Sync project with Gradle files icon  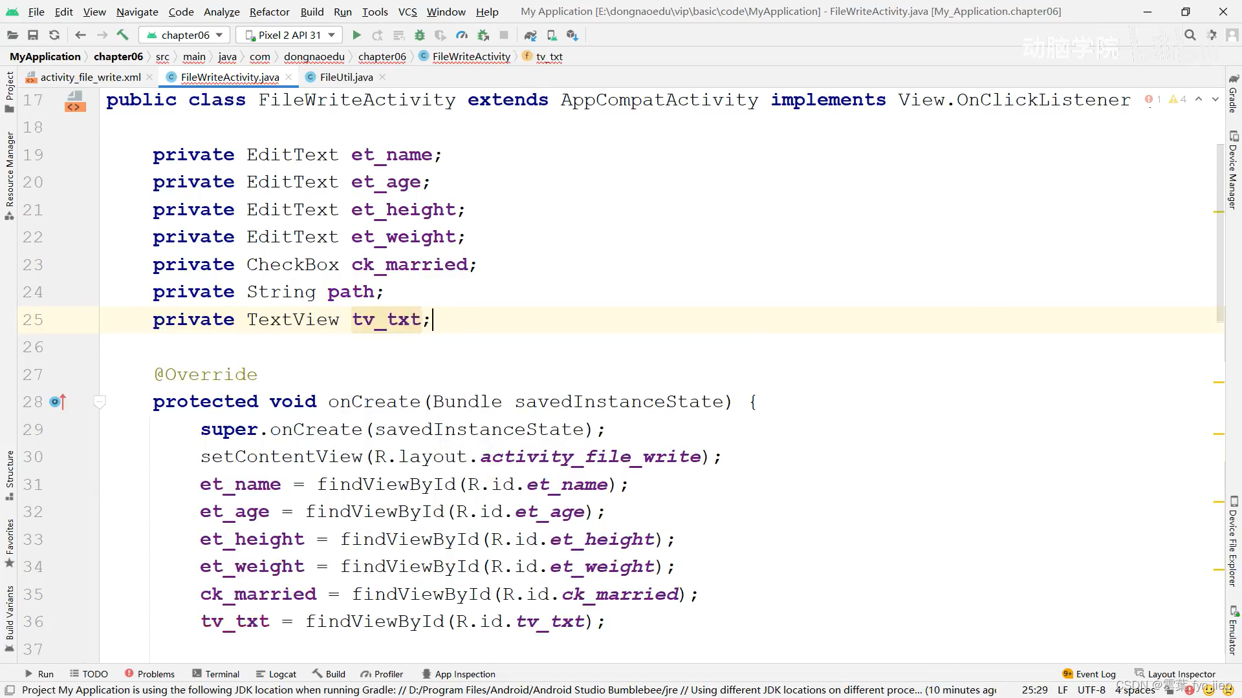[530, 35]
